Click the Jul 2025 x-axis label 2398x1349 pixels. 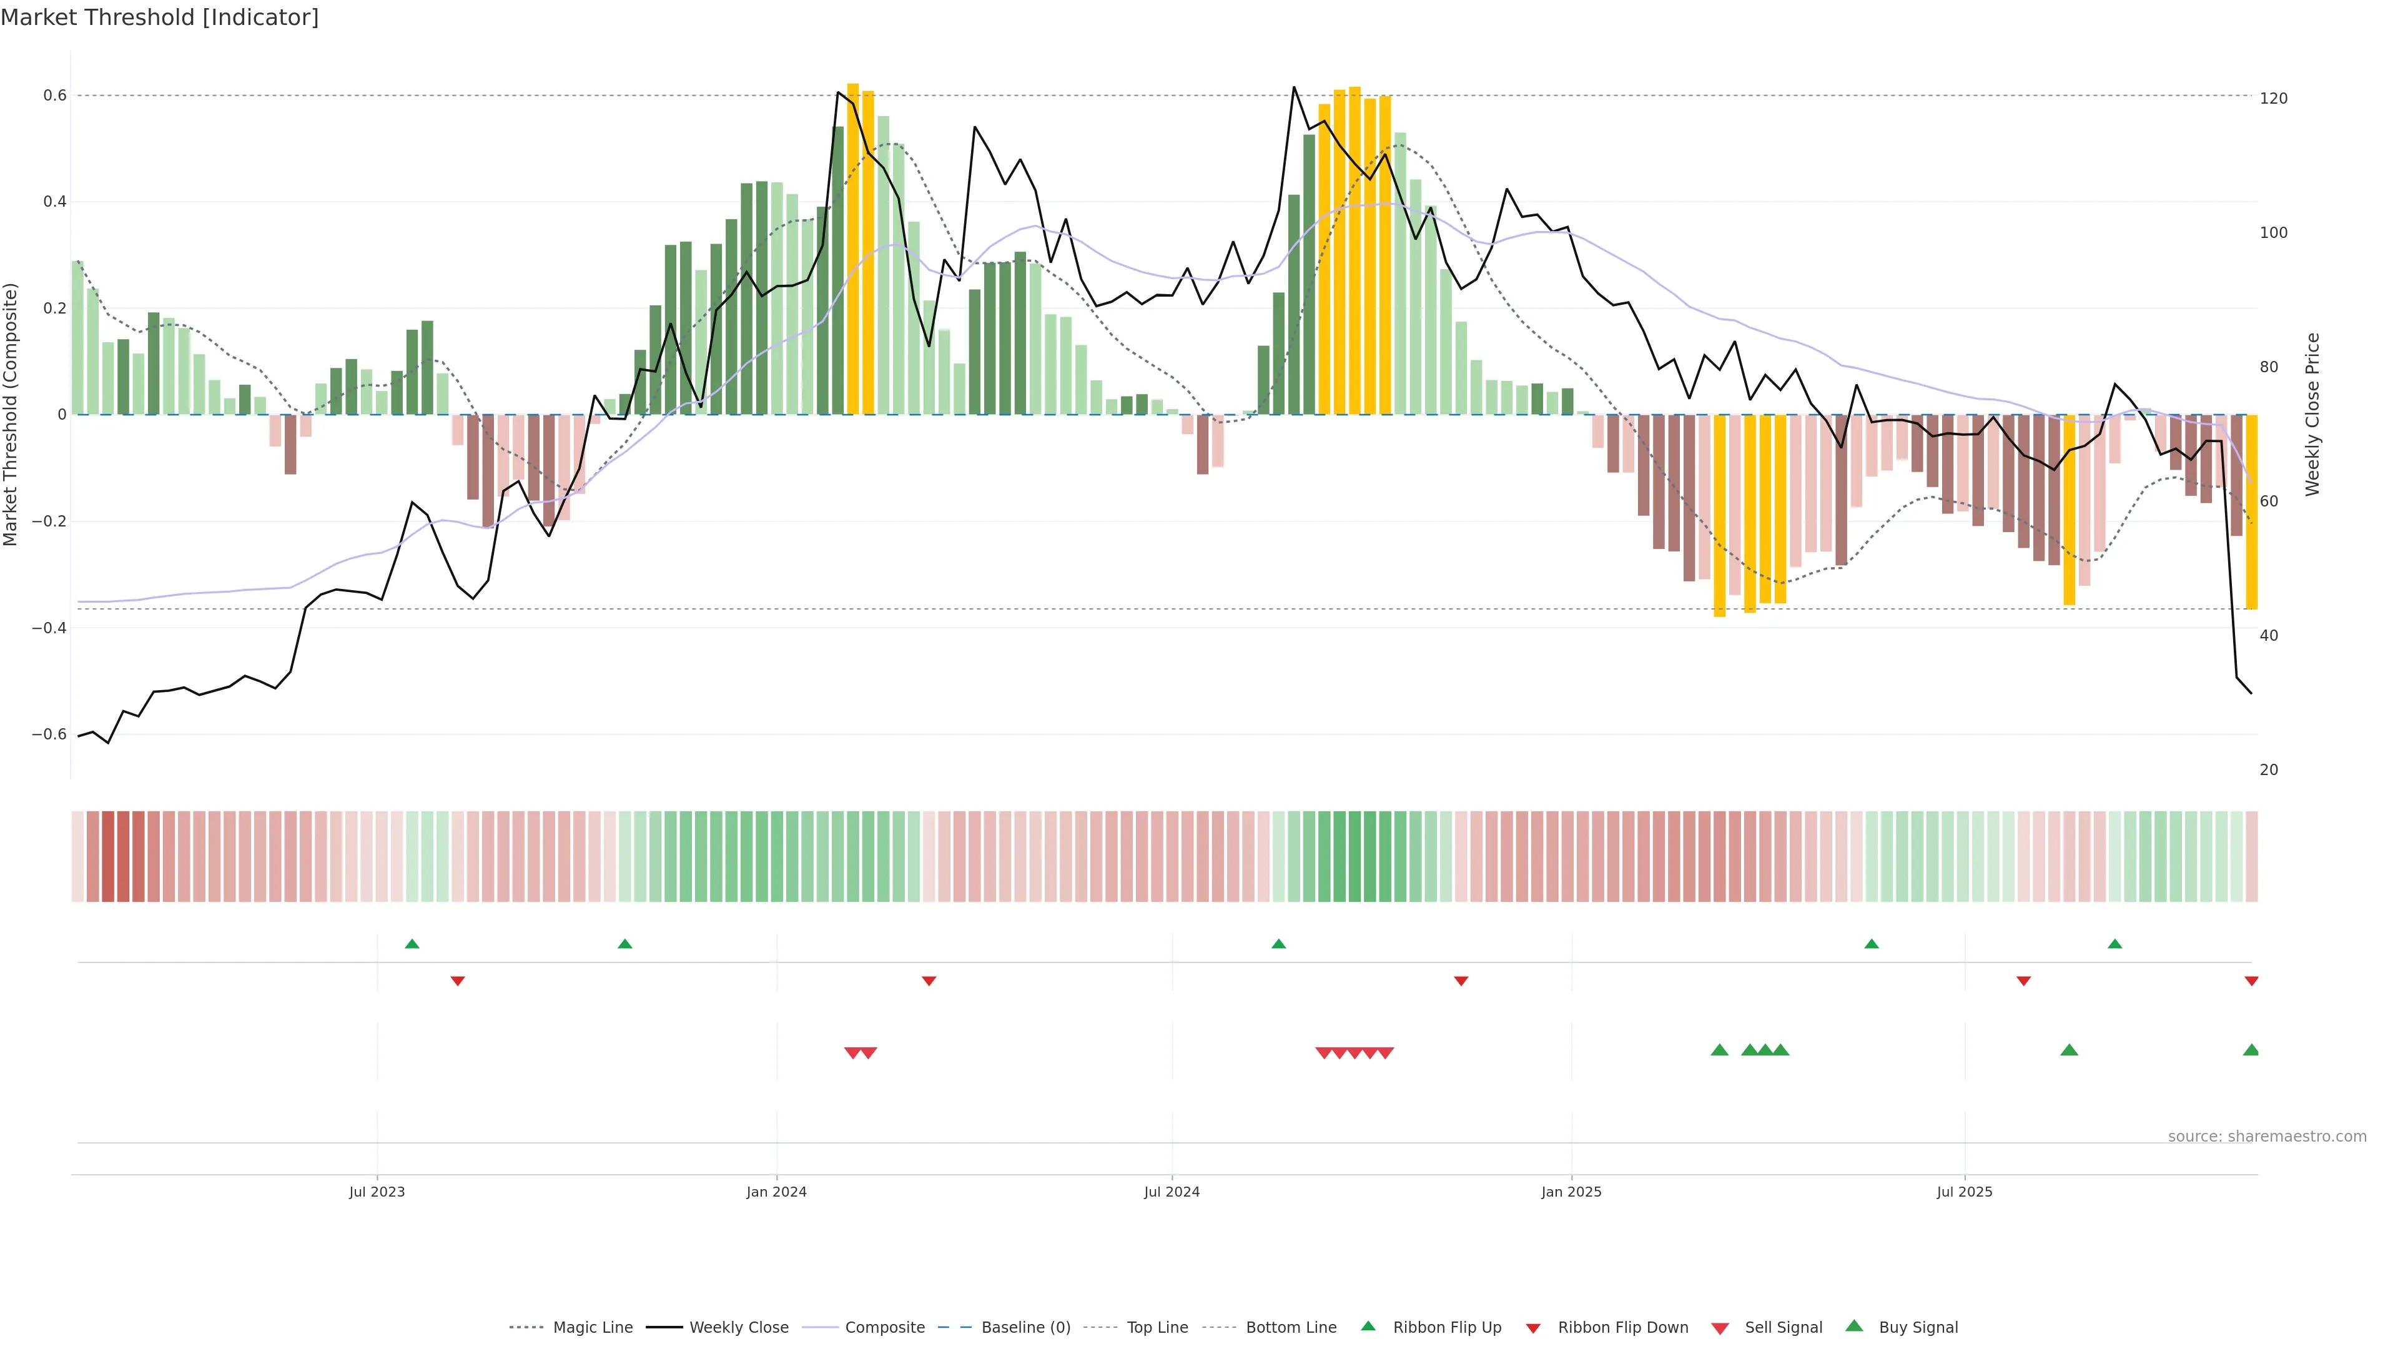[1964, 1192]
